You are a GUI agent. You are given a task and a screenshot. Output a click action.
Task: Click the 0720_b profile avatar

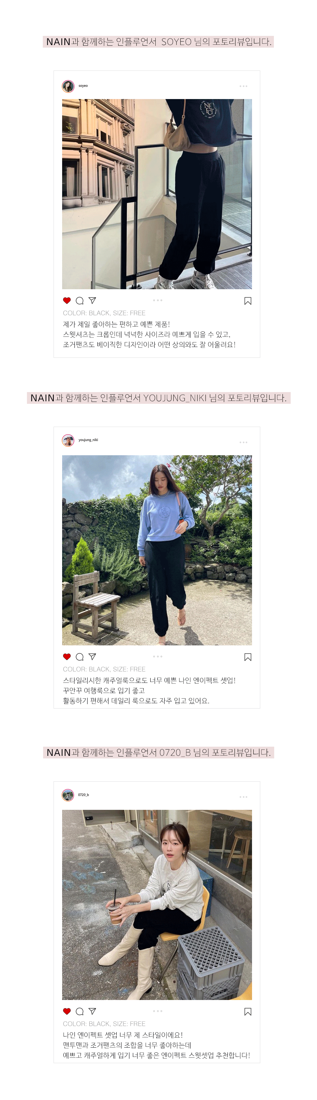click(x=68, y=795)
